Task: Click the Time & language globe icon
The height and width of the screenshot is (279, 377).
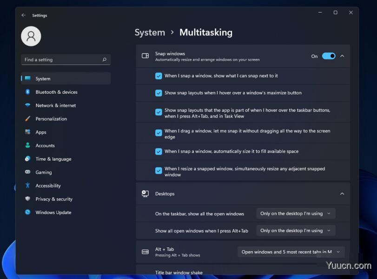Action: tap(27, 158)
